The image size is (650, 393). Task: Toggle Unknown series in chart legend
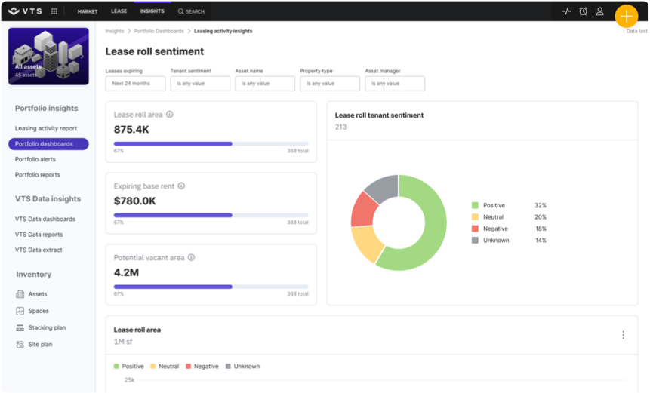pyautogui.click(x=242, y=367)
